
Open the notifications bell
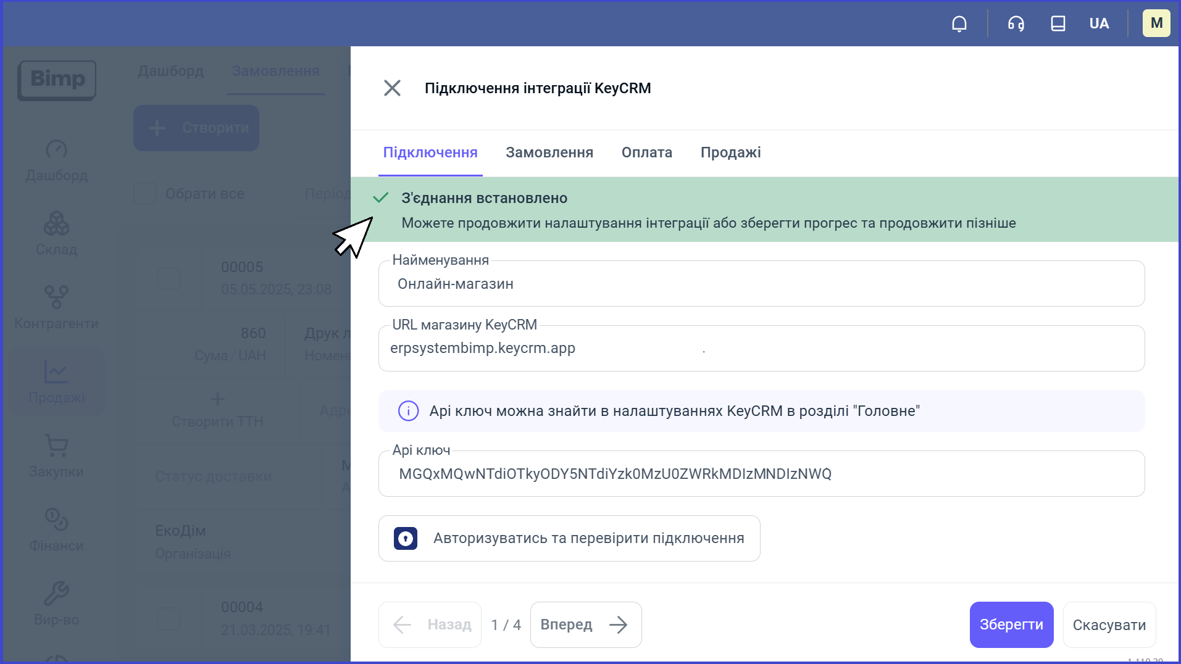(959, 23)
